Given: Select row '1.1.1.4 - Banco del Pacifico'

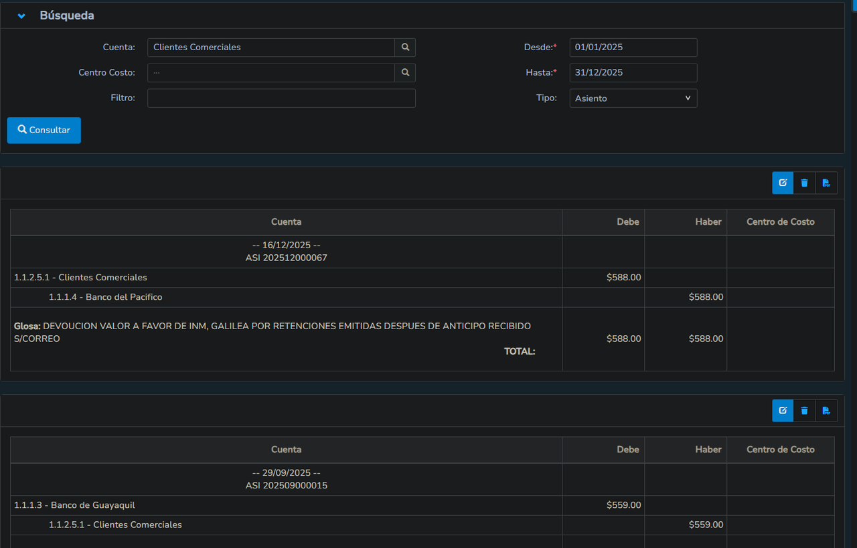Looking at the screenshot, I should [x=422, y=297].
